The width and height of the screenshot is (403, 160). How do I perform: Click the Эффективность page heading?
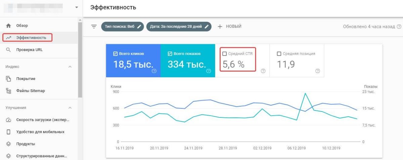(x=113, y=7)
